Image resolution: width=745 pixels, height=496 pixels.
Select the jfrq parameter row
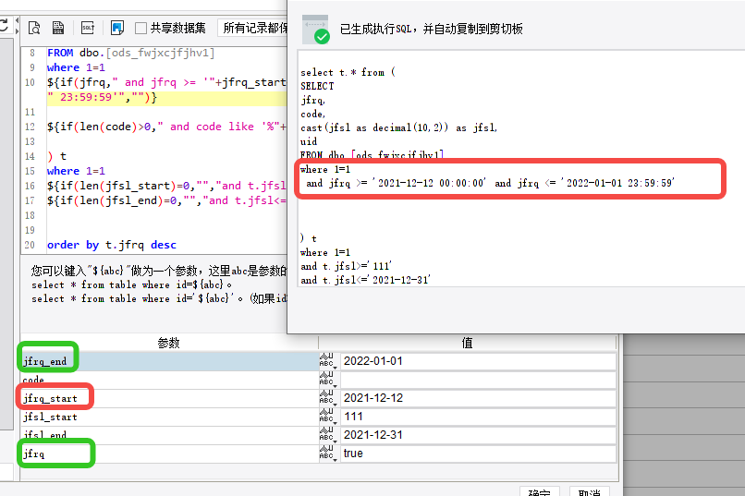pyautogui.click(x=170, y=454)
